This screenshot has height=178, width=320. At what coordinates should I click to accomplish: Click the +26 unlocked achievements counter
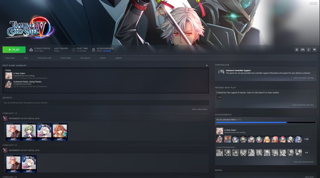click(x=306, y=139)
